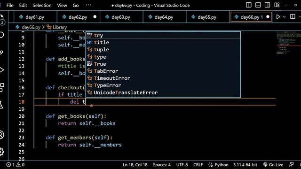301x169 pixels.
Task: Open the Extensions view
Action: point(1,87)
